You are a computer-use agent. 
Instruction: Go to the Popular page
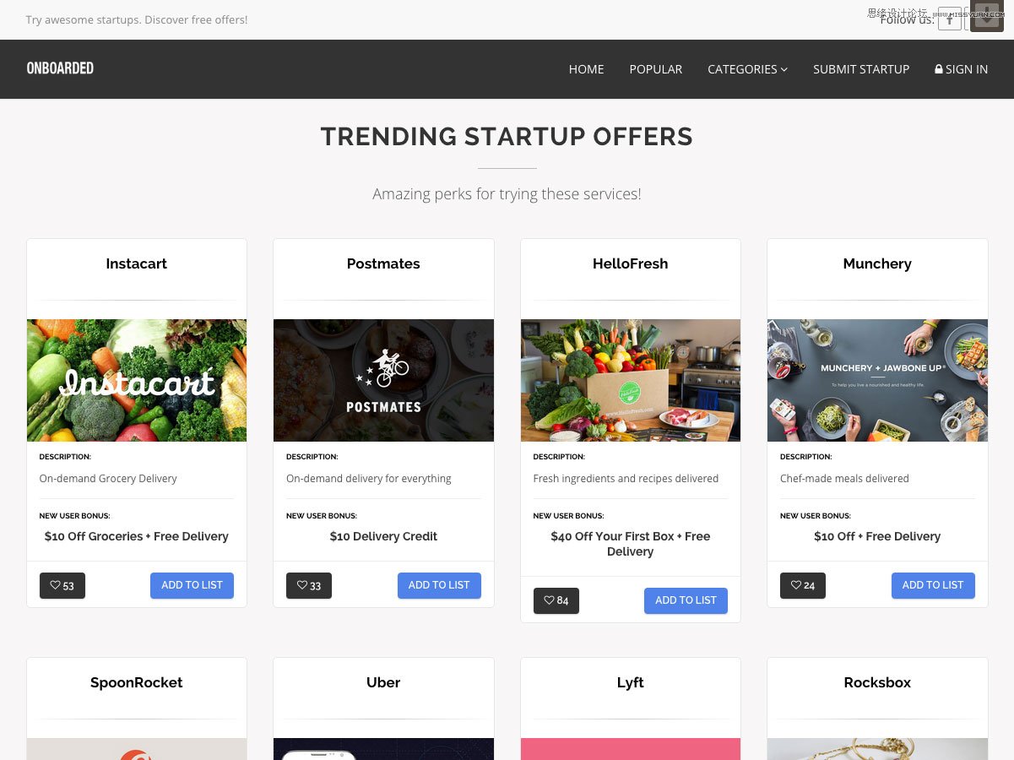click(x=655, y=69)
